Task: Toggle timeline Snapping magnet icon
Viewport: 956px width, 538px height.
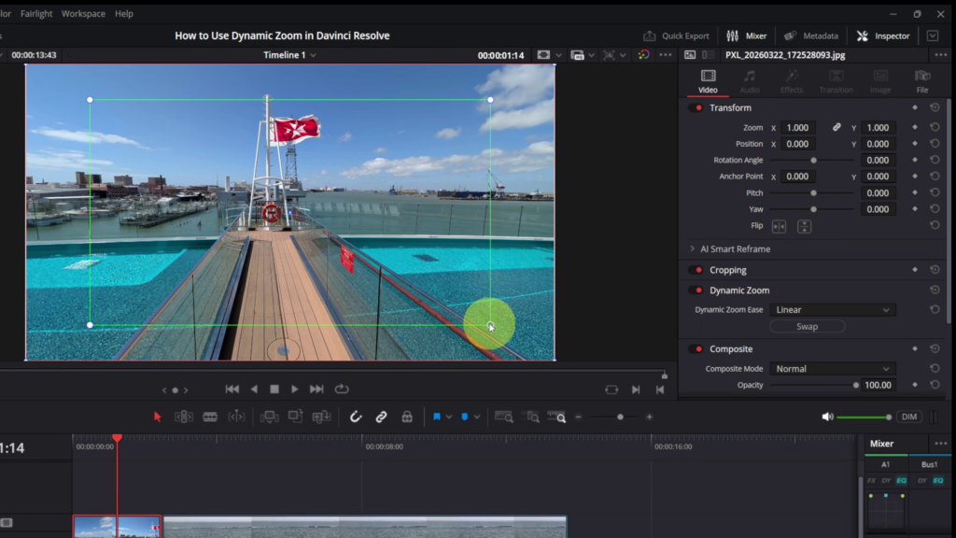Action: click(356, 417)
